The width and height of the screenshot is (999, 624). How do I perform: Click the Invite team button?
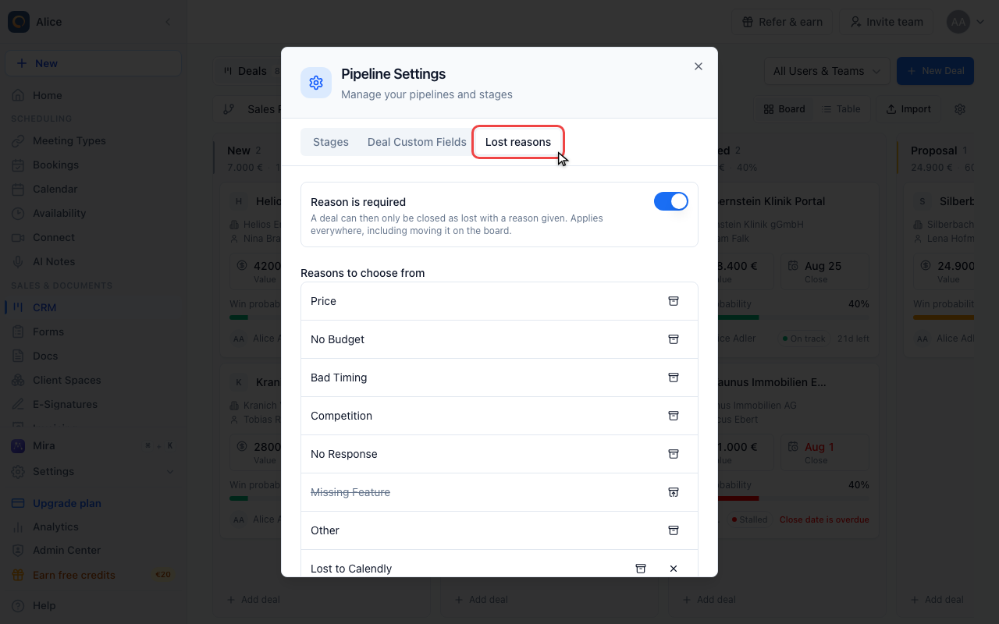[x=887, y=22]
